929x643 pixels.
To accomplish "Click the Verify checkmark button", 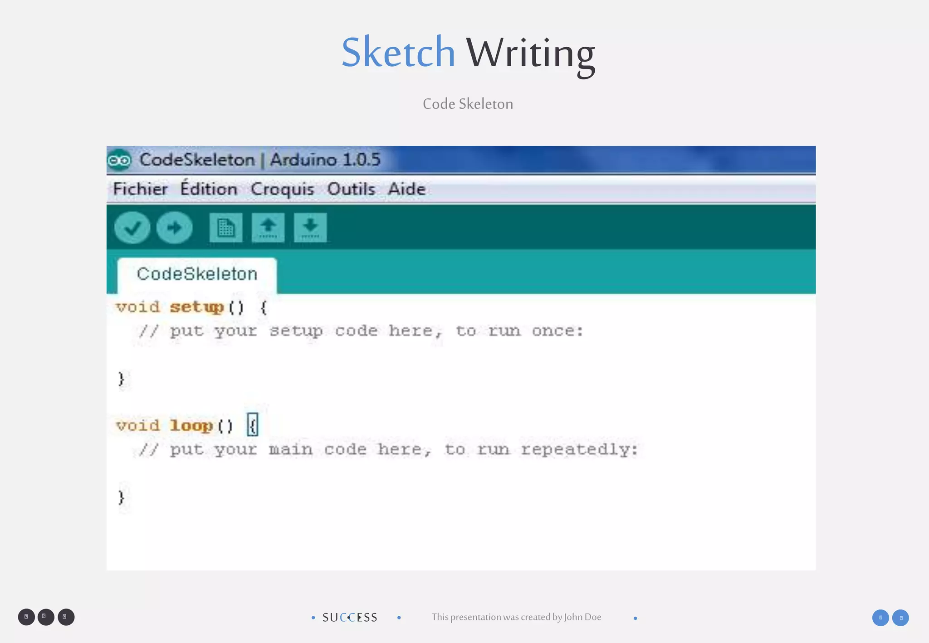I will tap(132, 228).
